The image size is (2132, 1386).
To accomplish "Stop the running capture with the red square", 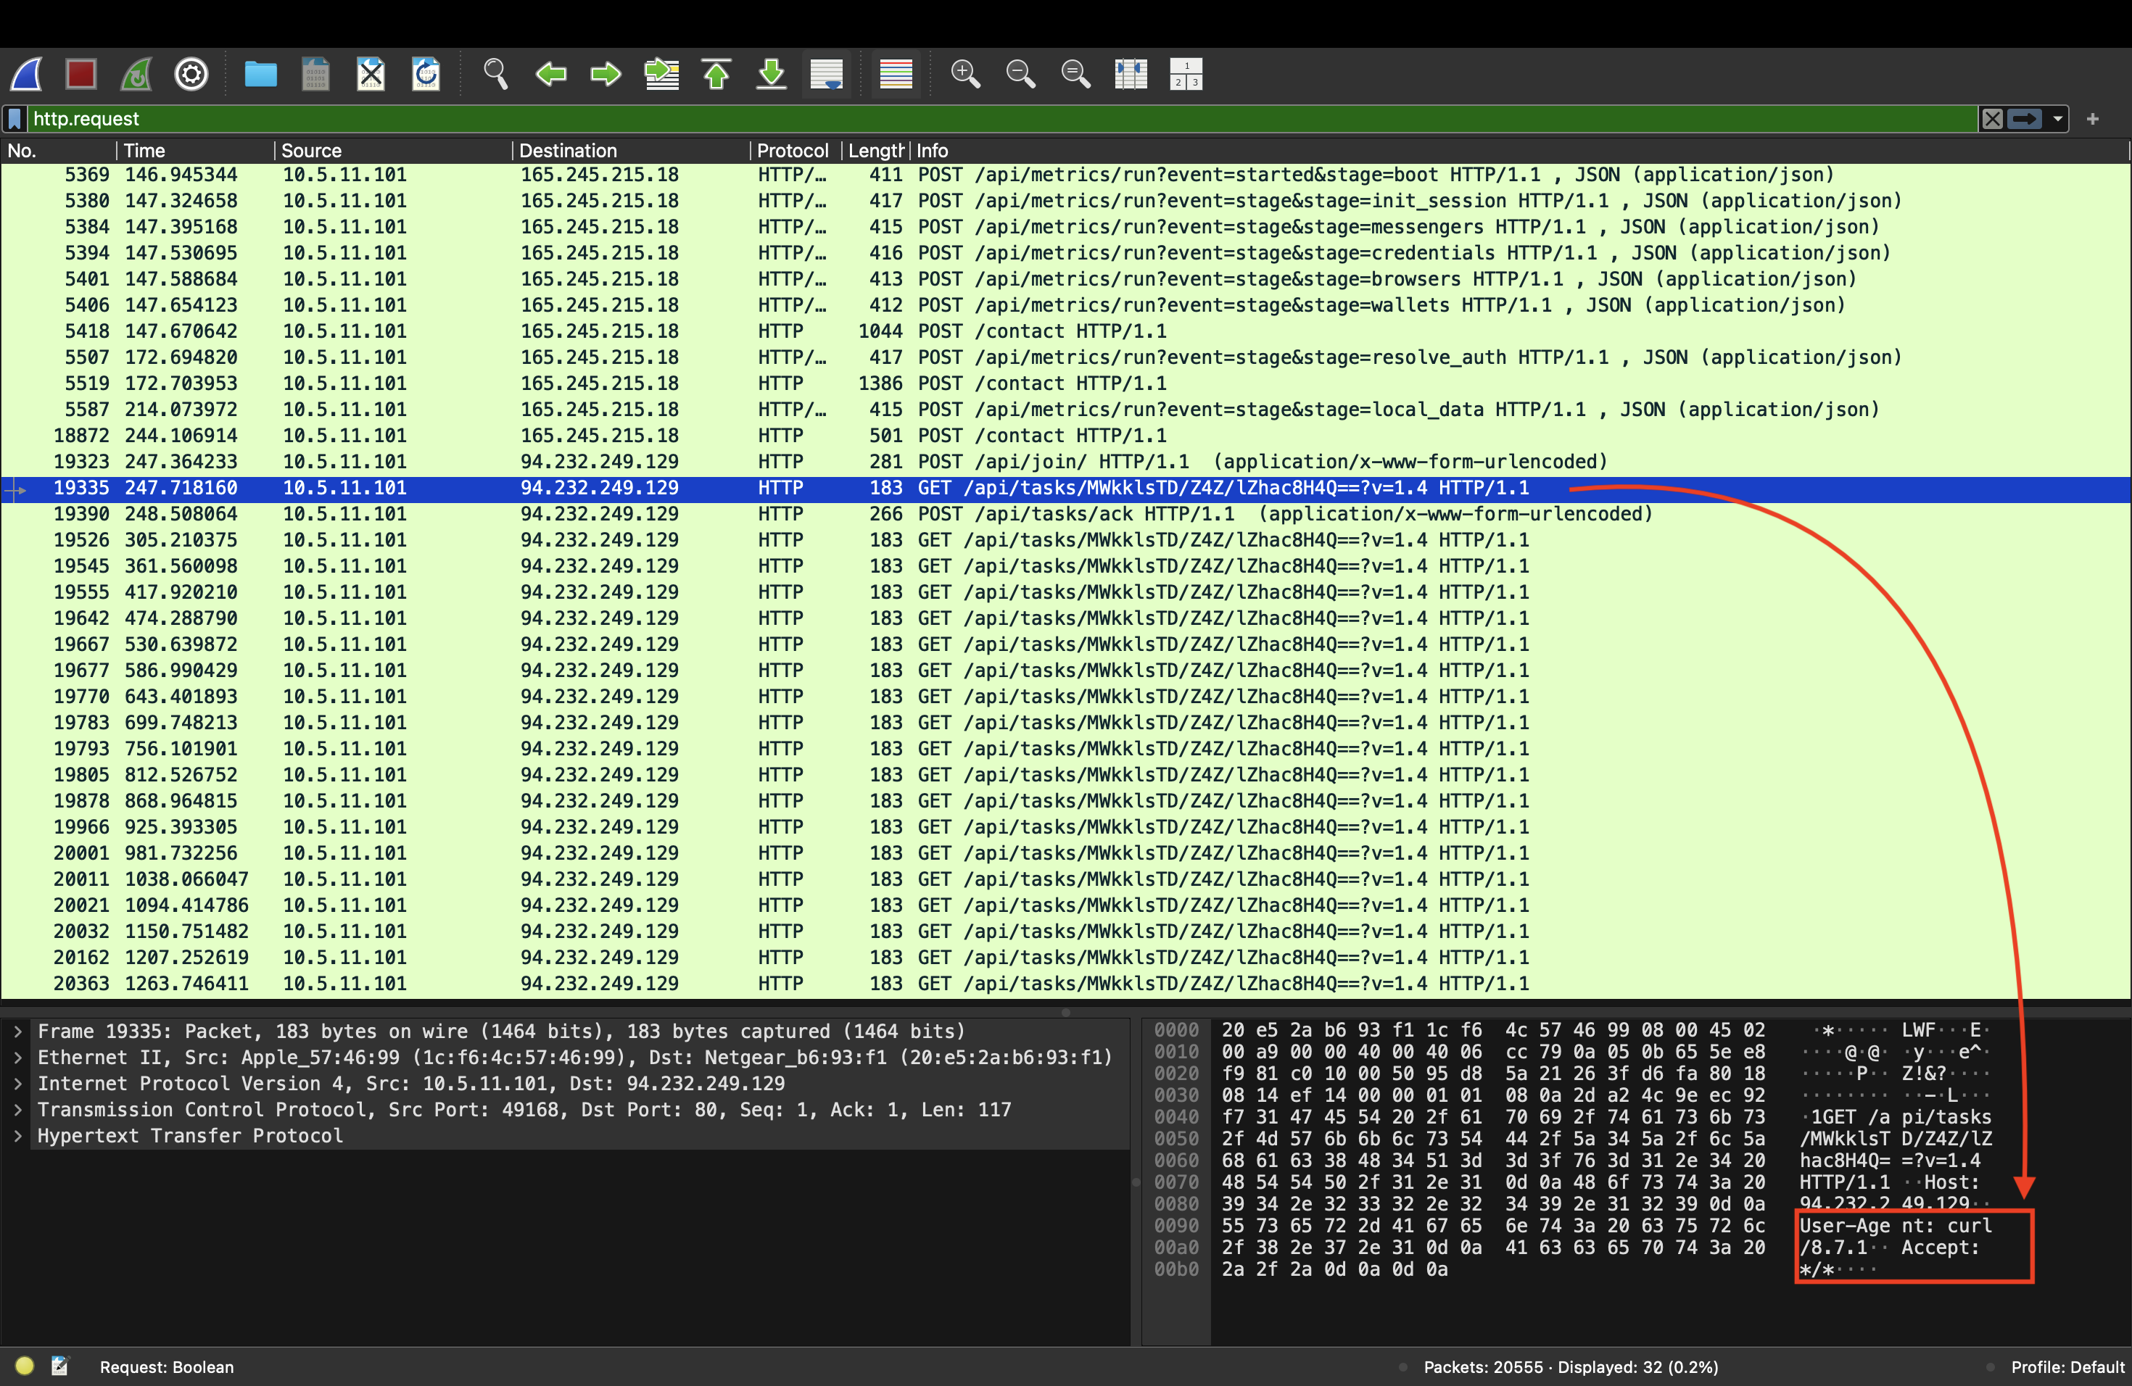I will pyautogui.click(x=81, y=75).
